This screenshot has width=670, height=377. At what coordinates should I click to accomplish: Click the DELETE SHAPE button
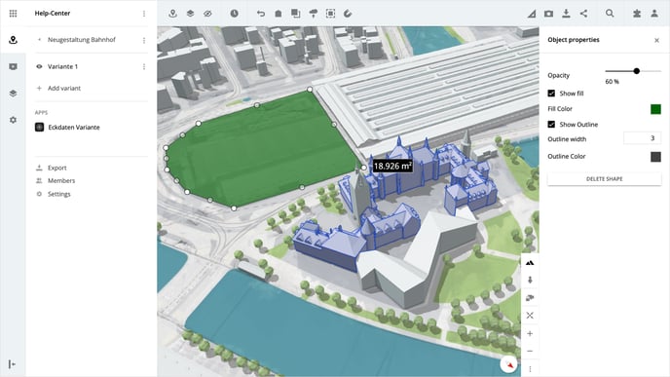(x=604, y=178)
